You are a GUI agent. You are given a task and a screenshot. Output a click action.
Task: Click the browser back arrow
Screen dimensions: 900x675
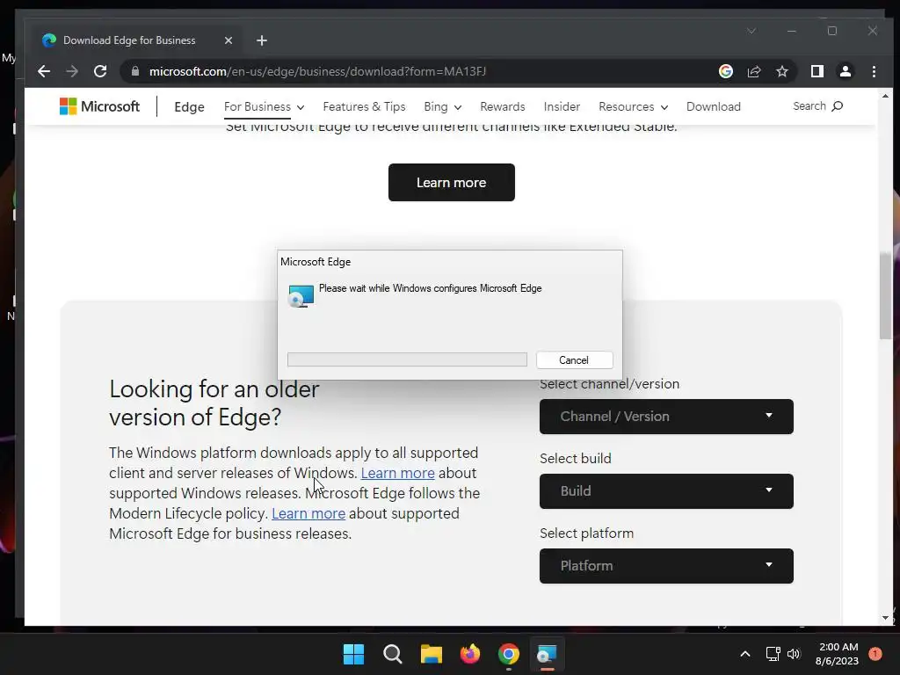tap(44, 71)
